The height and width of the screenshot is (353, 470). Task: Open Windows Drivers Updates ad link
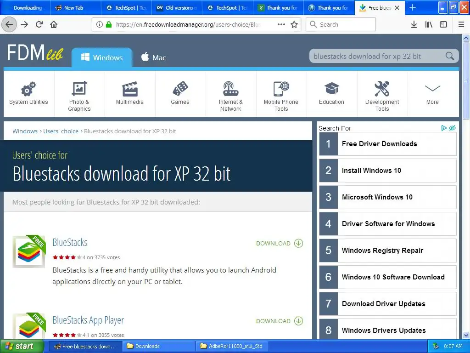coord(388,330)
